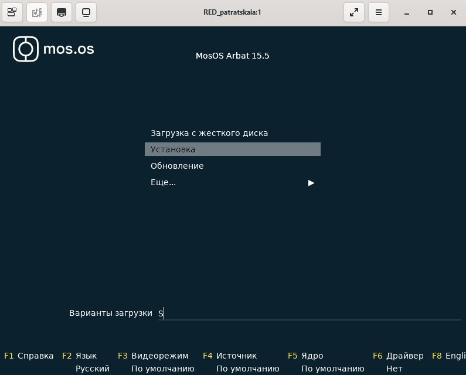Click the 'Русский' language value

tap(93, 369)
